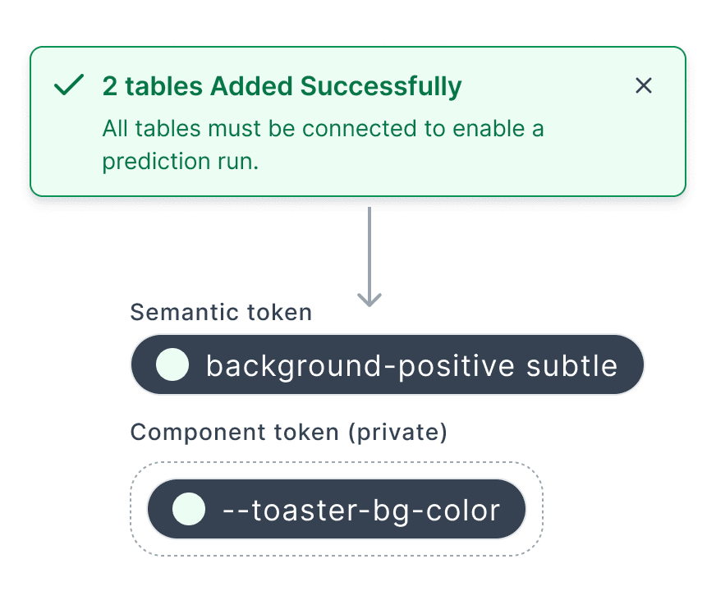Click '(private)' in the component token label
The image size is (716, 614).
[397, 433]
